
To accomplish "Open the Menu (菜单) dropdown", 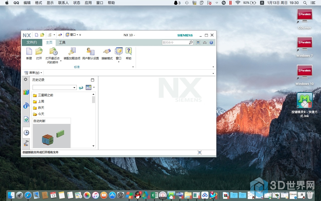I will [33, 73].
